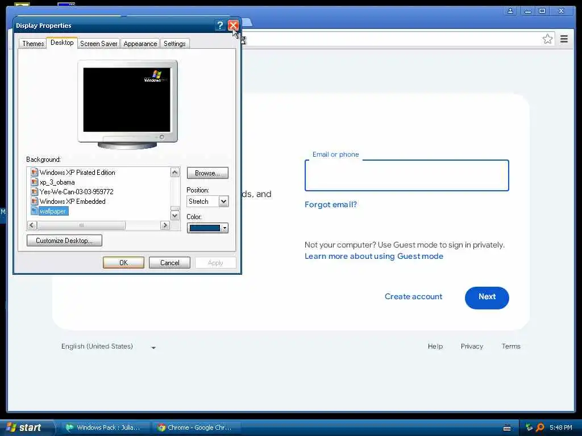The image size is (582, 436).
Task: Focus the Email or phone field
Action: click(406, 175)
